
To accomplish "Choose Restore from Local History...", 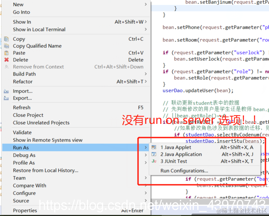I will point(76,170).
